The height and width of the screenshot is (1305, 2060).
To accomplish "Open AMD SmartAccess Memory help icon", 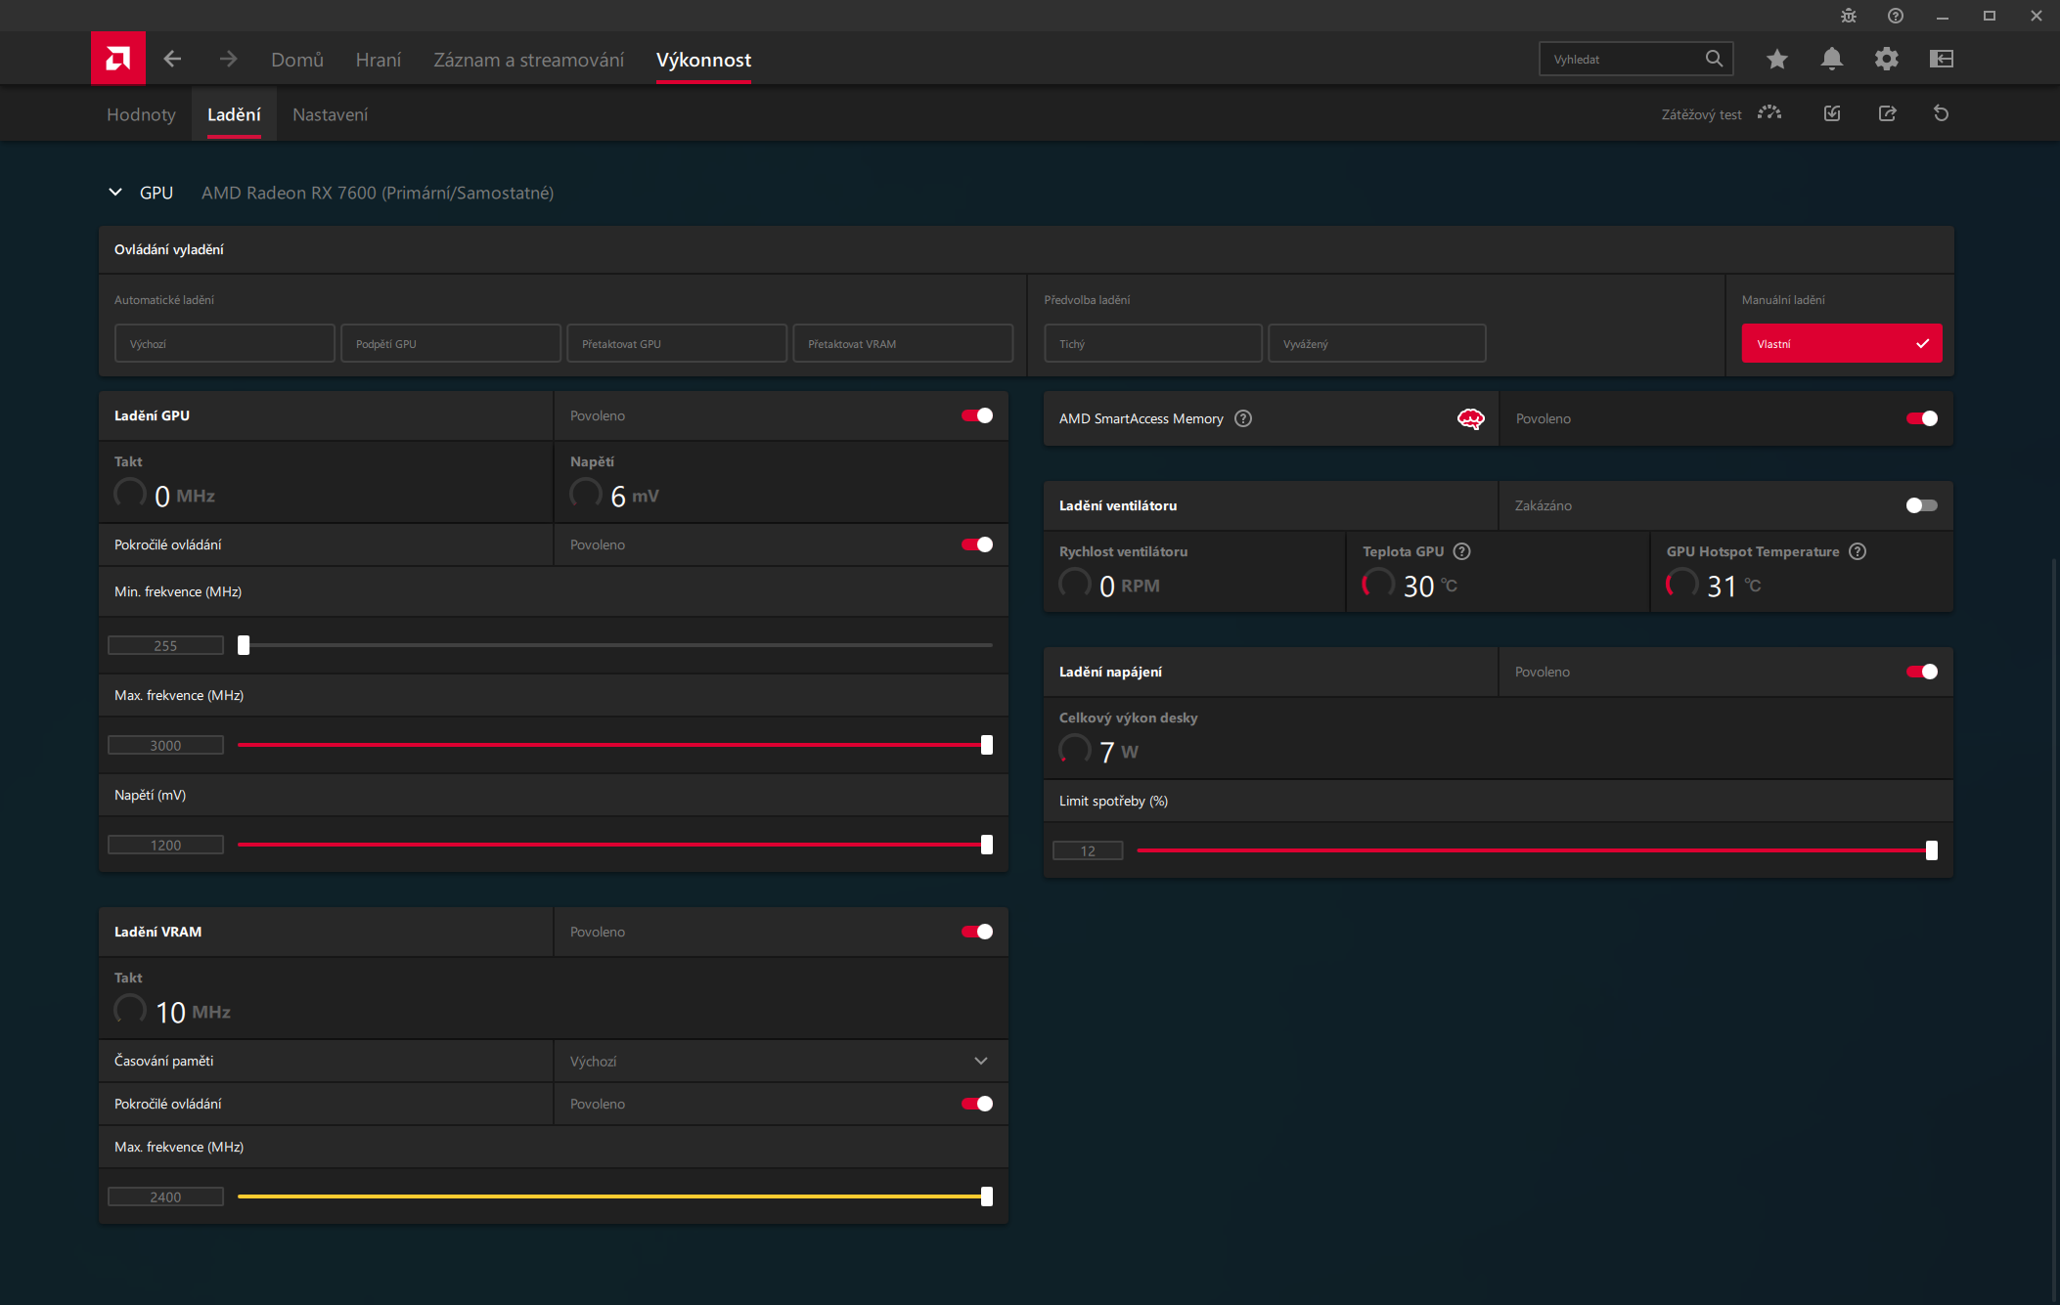I will 1243,418.
